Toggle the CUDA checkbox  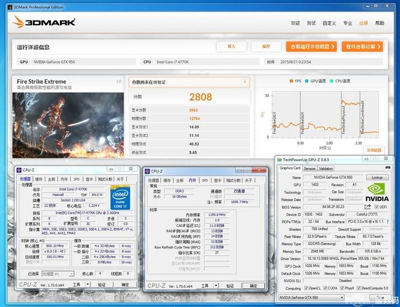(325, 288)
